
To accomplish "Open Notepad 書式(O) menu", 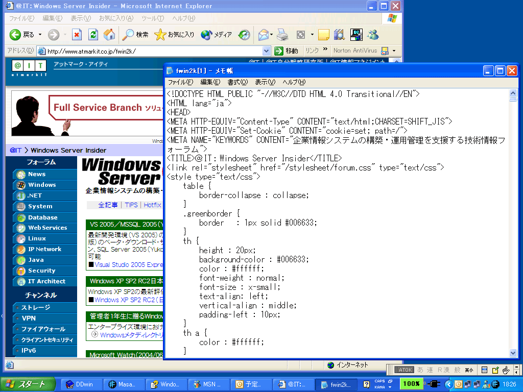I will point(237,82).
